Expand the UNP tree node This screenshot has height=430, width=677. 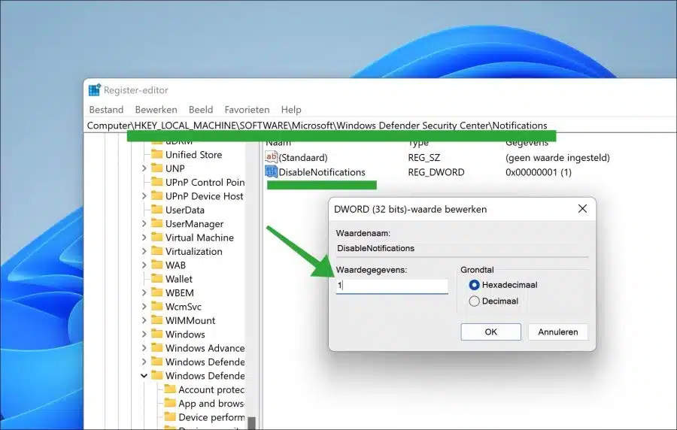click(144, 168)
